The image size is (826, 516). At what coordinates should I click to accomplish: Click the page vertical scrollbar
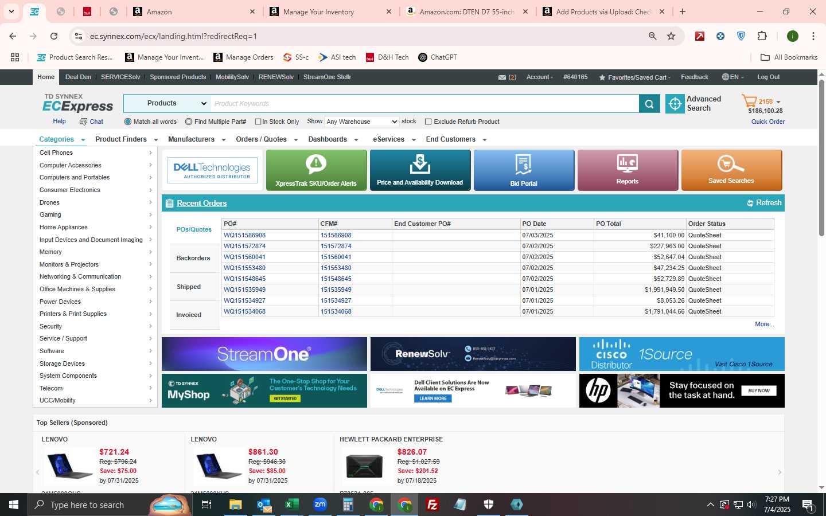point(821,158)
